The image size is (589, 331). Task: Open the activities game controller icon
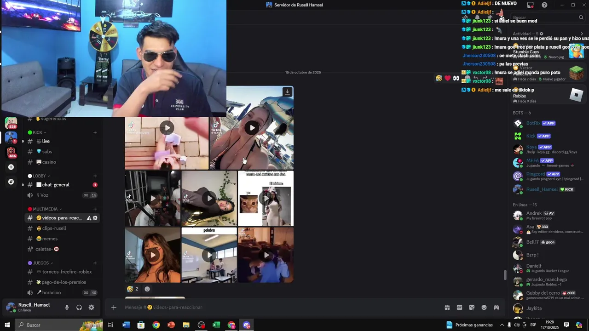pyautogui.click(x=497, y=308)
